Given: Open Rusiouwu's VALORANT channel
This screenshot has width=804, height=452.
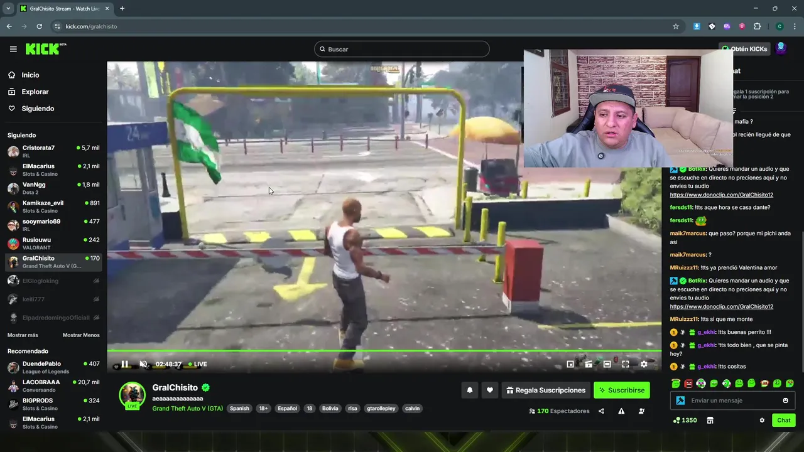Looking at the screenshot, I should [53, 243].
